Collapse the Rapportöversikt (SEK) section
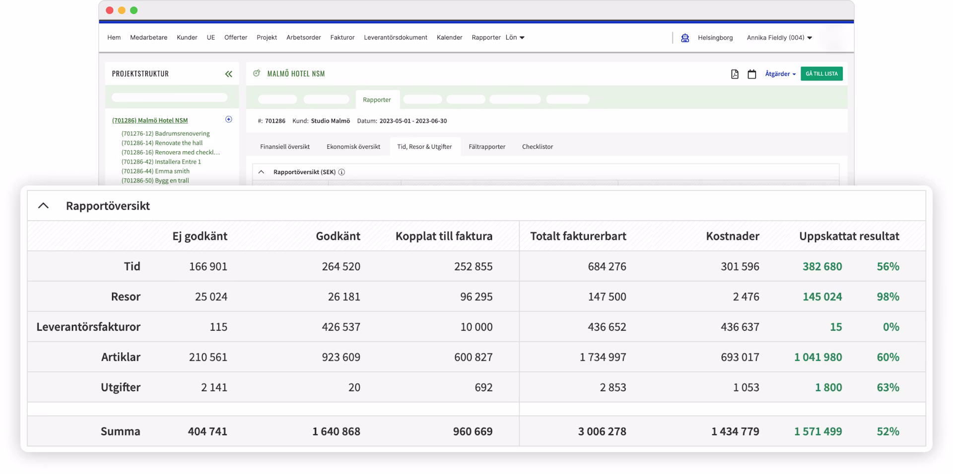953x474 pixels. click(x=261, y=172)
